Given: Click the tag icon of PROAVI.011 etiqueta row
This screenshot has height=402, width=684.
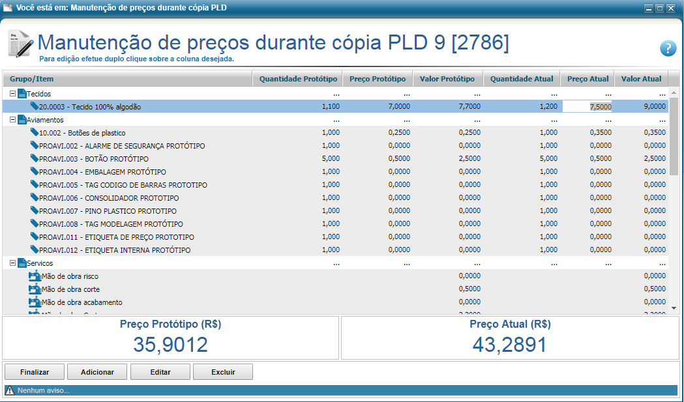Looking at the screenshot, I should click(35, 237).
